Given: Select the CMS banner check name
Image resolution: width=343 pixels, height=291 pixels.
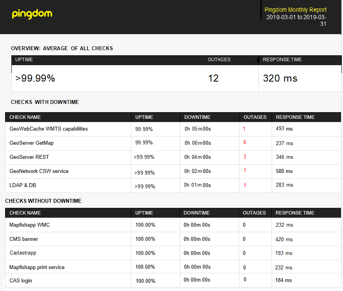Looking at the screenshot, I should pos(24,239).
